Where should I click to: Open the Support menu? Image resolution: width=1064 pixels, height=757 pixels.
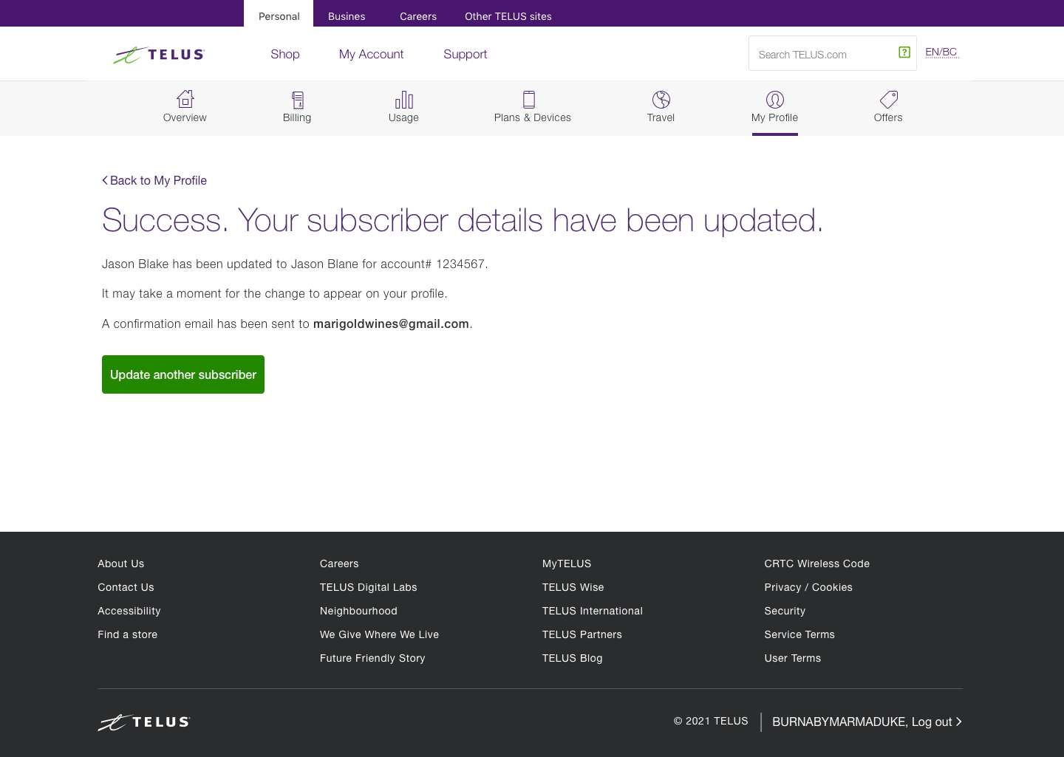click(465, 54)
